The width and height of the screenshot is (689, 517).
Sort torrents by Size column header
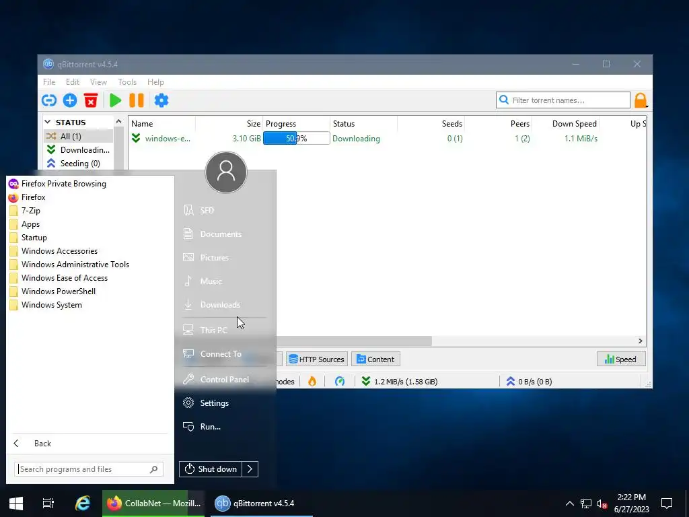pyautogui.click(x=229, y=124)
